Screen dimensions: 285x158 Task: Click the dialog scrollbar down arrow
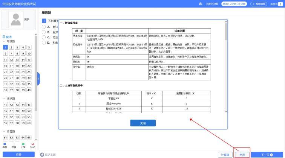click(x=226, y=111)
